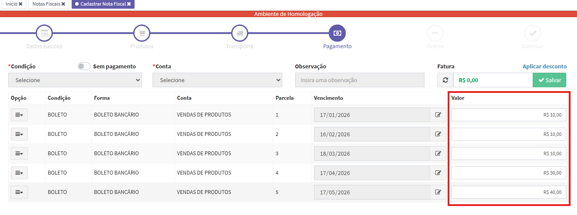Click the Aplicar desconto link

pyautogui.click(x=544, y=67)
